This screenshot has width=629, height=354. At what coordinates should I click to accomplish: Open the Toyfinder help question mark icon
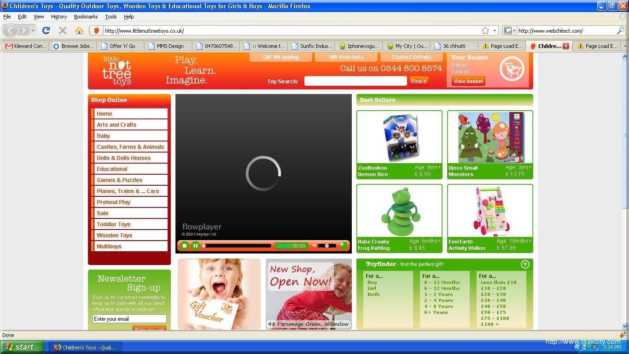(x=525, y=264)
